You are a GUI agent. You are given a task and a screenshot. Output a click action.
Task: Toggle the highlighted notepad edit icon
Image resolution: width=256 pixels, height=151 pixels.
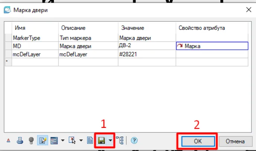click(x=42, y=140)
